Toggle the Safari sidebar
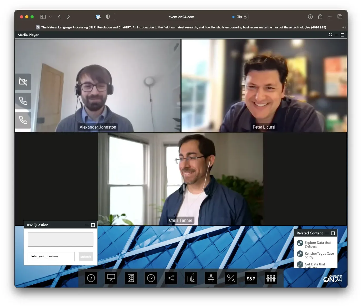Viewport: 362px width, 307px height. point(43,17)
